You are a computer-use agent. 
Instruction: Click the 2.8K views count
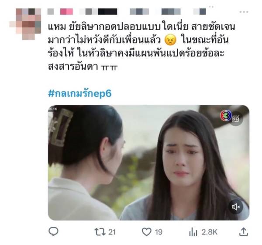click(209, 232)
